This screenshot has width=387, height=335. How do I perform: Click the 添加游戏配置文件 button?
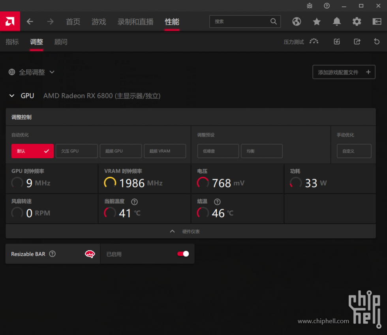tap(344, 72)
